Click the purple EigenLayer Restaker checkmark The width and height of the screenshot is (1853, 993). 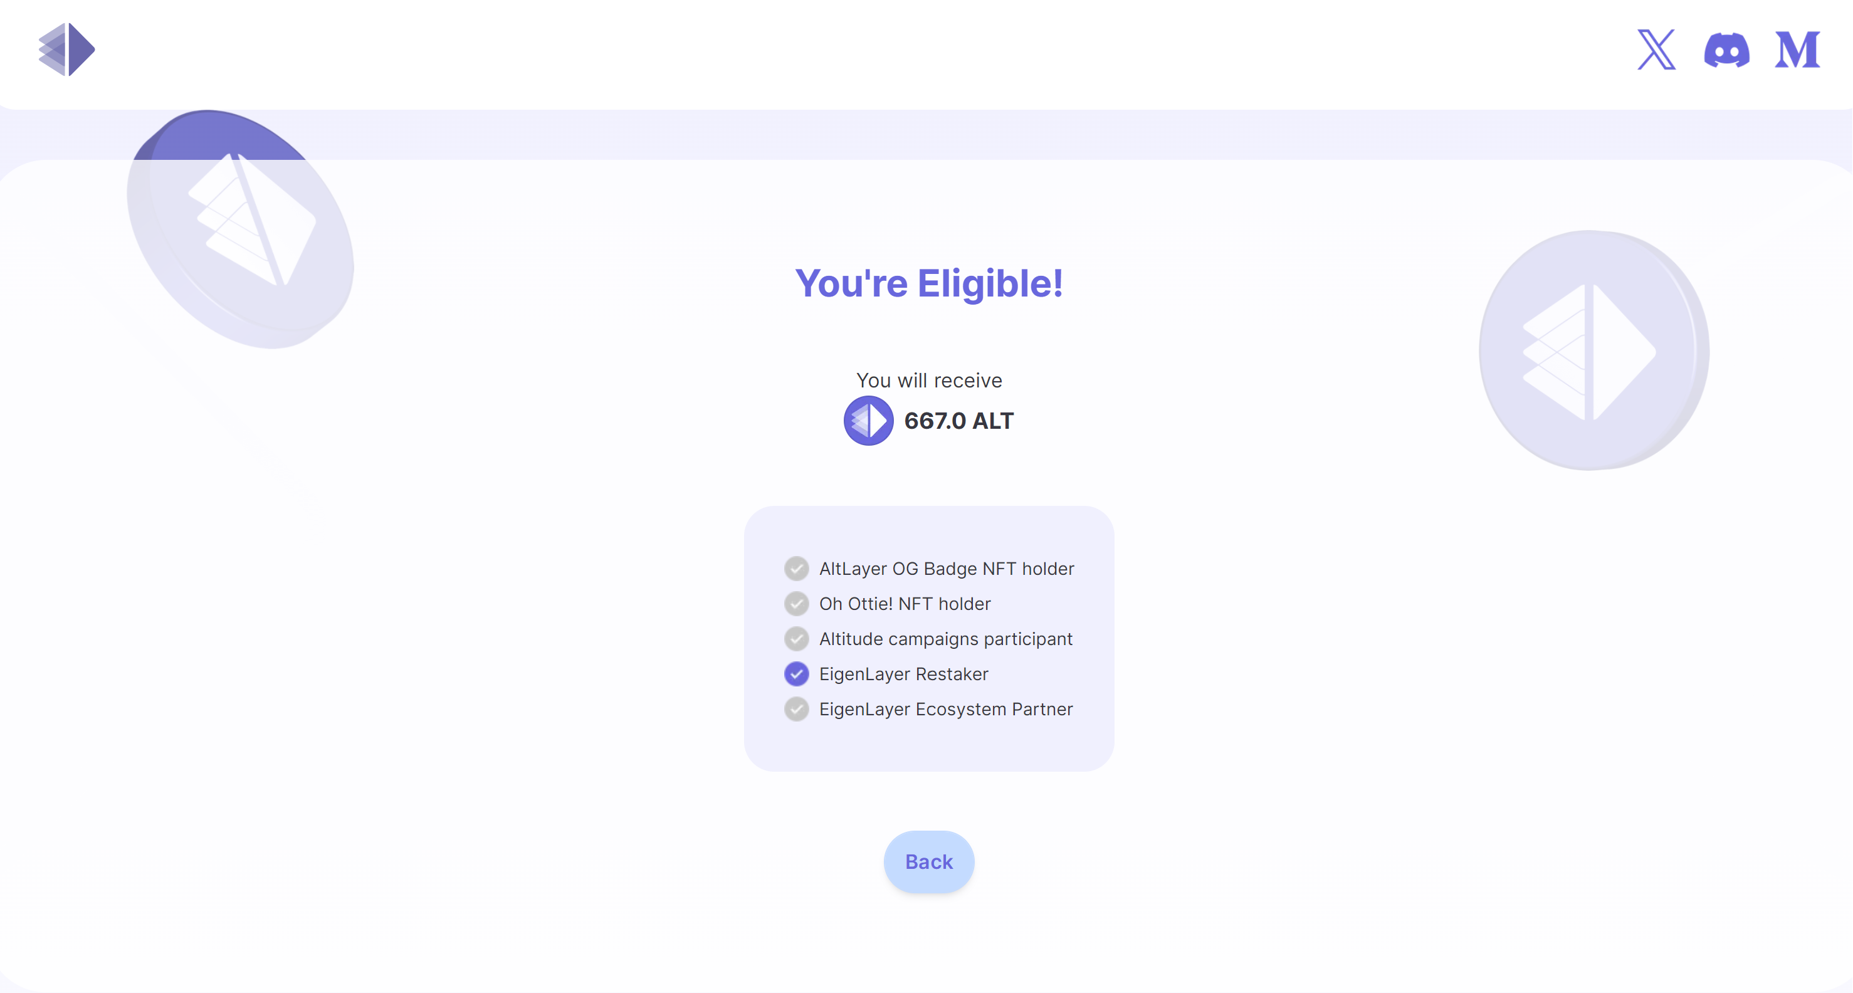796,675
